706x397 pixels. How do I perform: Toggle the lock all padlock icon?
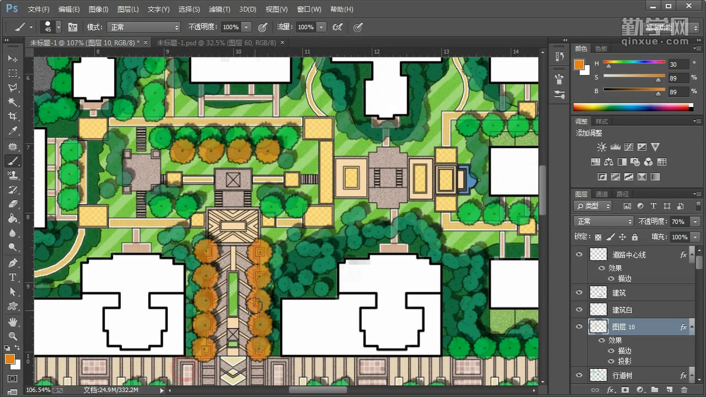pyautogui.click(x=635, y=237)
